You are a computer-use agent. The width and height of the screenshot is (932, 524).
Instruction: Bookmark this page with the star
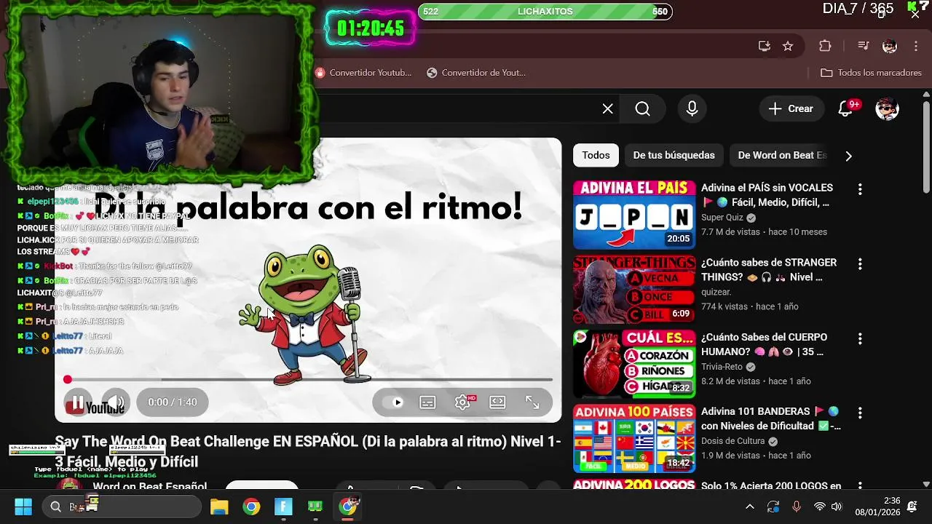coord(788,46)
